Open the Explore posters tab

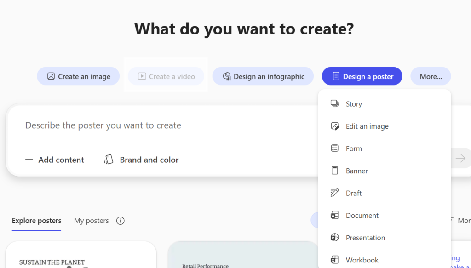36,221
